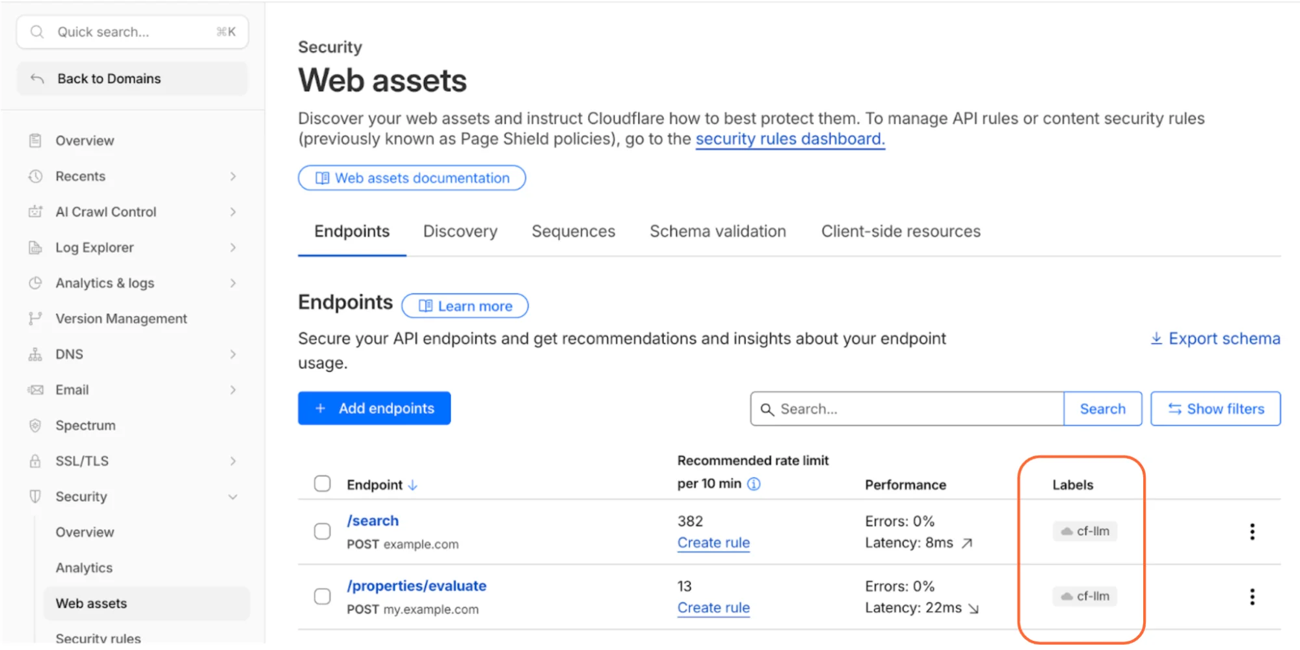Check the /search endpoint row checkbox

tap(322, 531)
